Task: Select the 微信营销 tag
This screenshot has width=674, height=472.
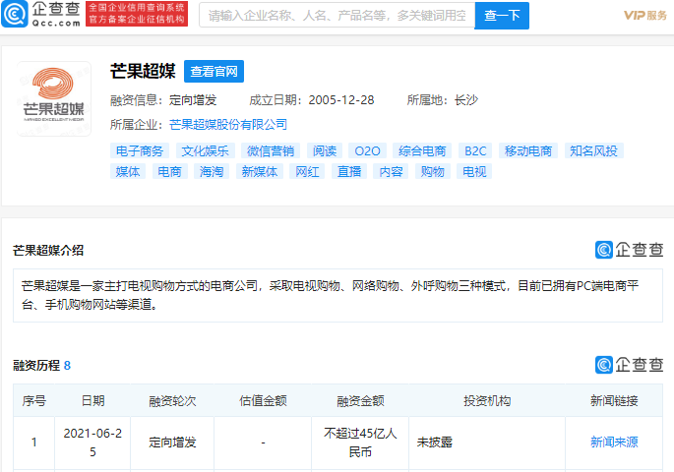Action: [x=271, y=150]
